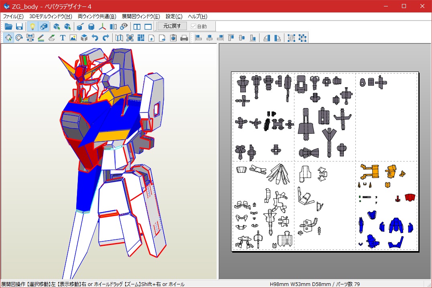This screenshot has height=288, width=432.
Task: Click the group parts overlapping squares icon
Action: tap(291, 38)
